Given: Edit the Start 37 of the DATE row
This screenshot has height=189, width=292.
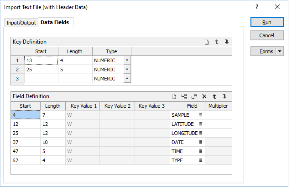Looking at the screenshot, I should click(x=26, y=142).
